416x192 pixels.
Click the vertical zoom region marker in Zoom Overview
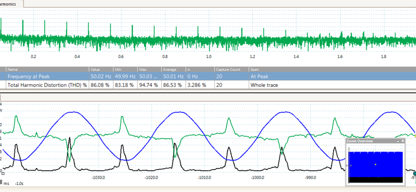click(x=349, y=165)
